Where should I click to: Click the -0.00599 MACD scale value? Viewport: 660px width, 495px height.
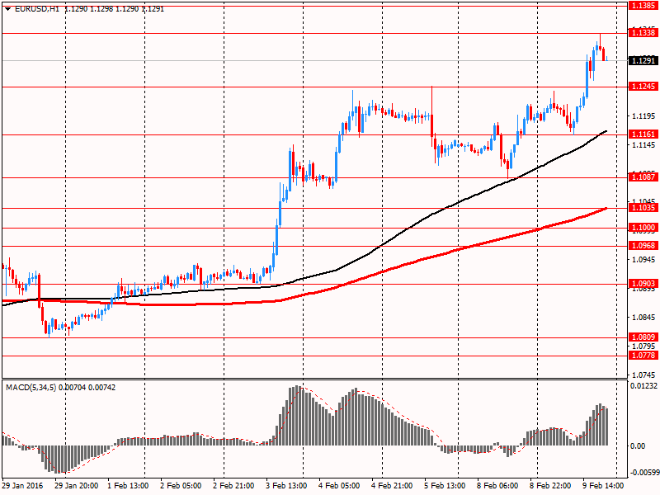pyautogui.click(x=643, y=472)
